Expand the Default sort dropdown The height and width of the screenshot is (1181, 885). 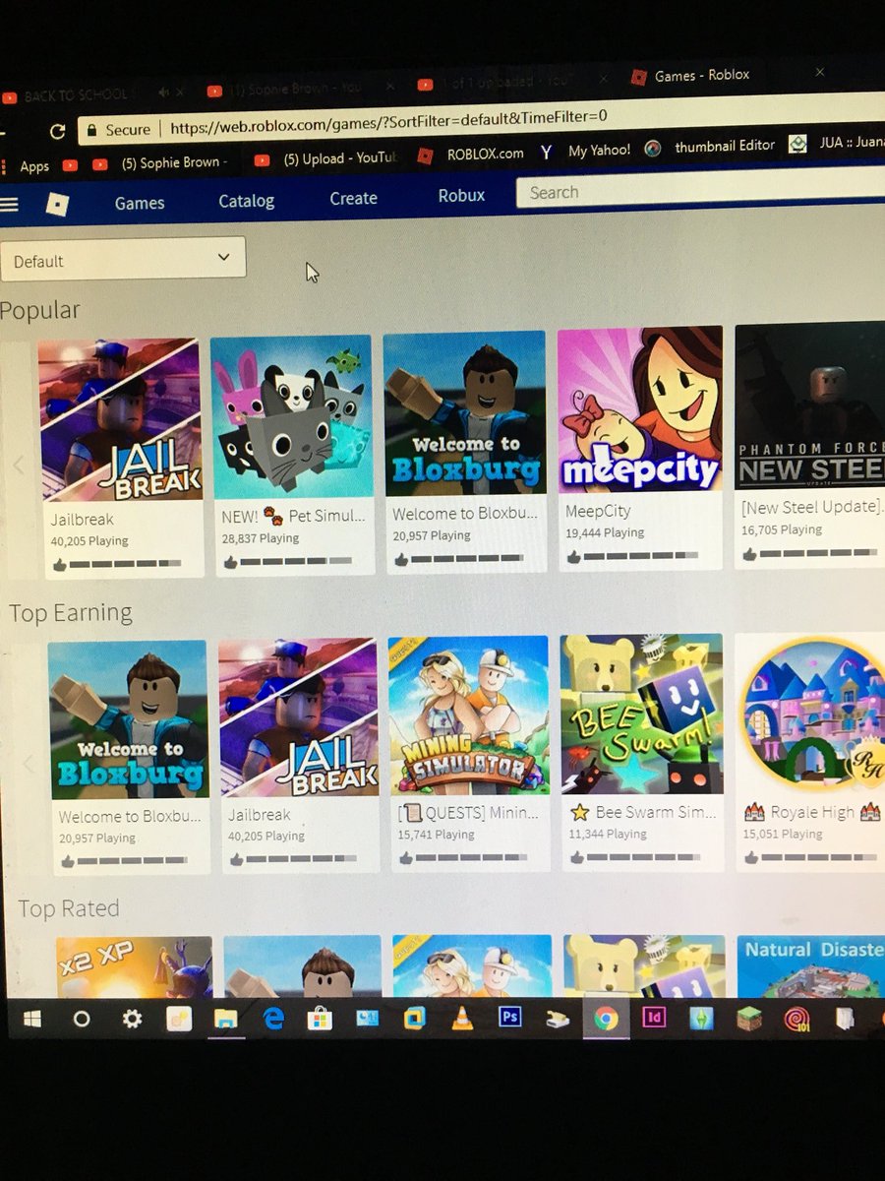[x=123, y=259]
